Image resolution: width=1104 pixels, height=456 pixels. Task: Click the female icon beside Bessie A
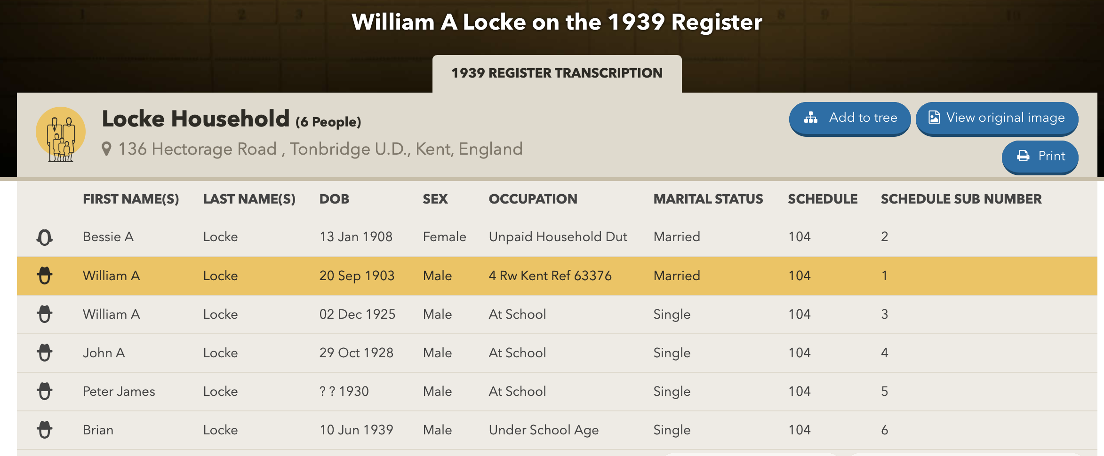[x=45, y=237]
